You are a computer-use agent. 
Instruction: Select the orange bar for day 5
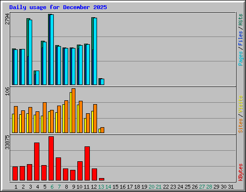click(45, 118)
